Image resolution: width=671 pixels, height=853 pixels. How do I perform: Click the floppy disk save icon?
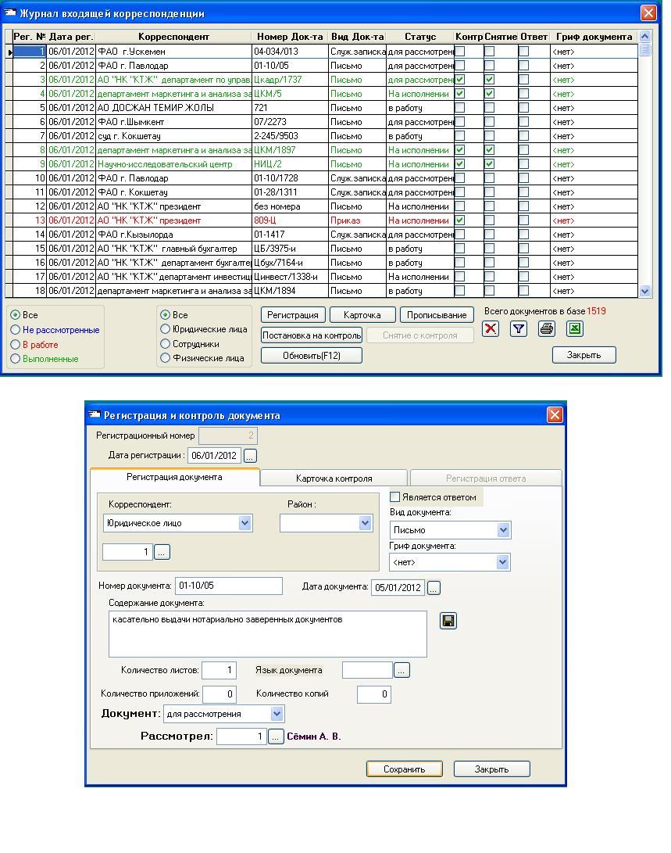(x=448, y=621)
